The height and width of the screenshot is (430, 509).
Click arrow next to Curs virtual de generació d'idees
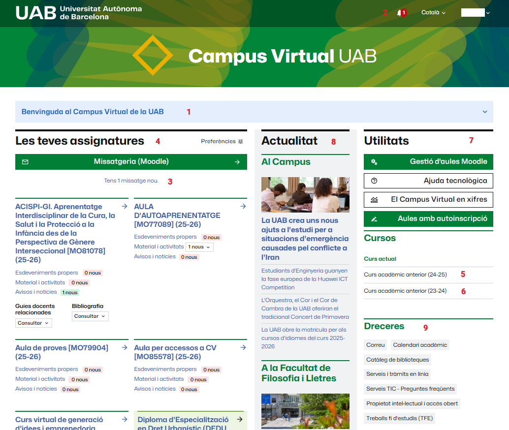click(x=125, y=419)
